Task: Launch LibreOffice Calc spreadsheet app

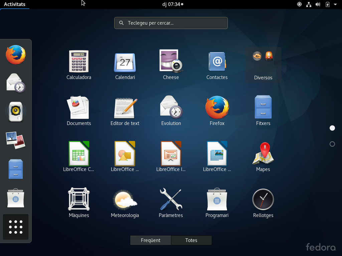Action: [79, 157]
